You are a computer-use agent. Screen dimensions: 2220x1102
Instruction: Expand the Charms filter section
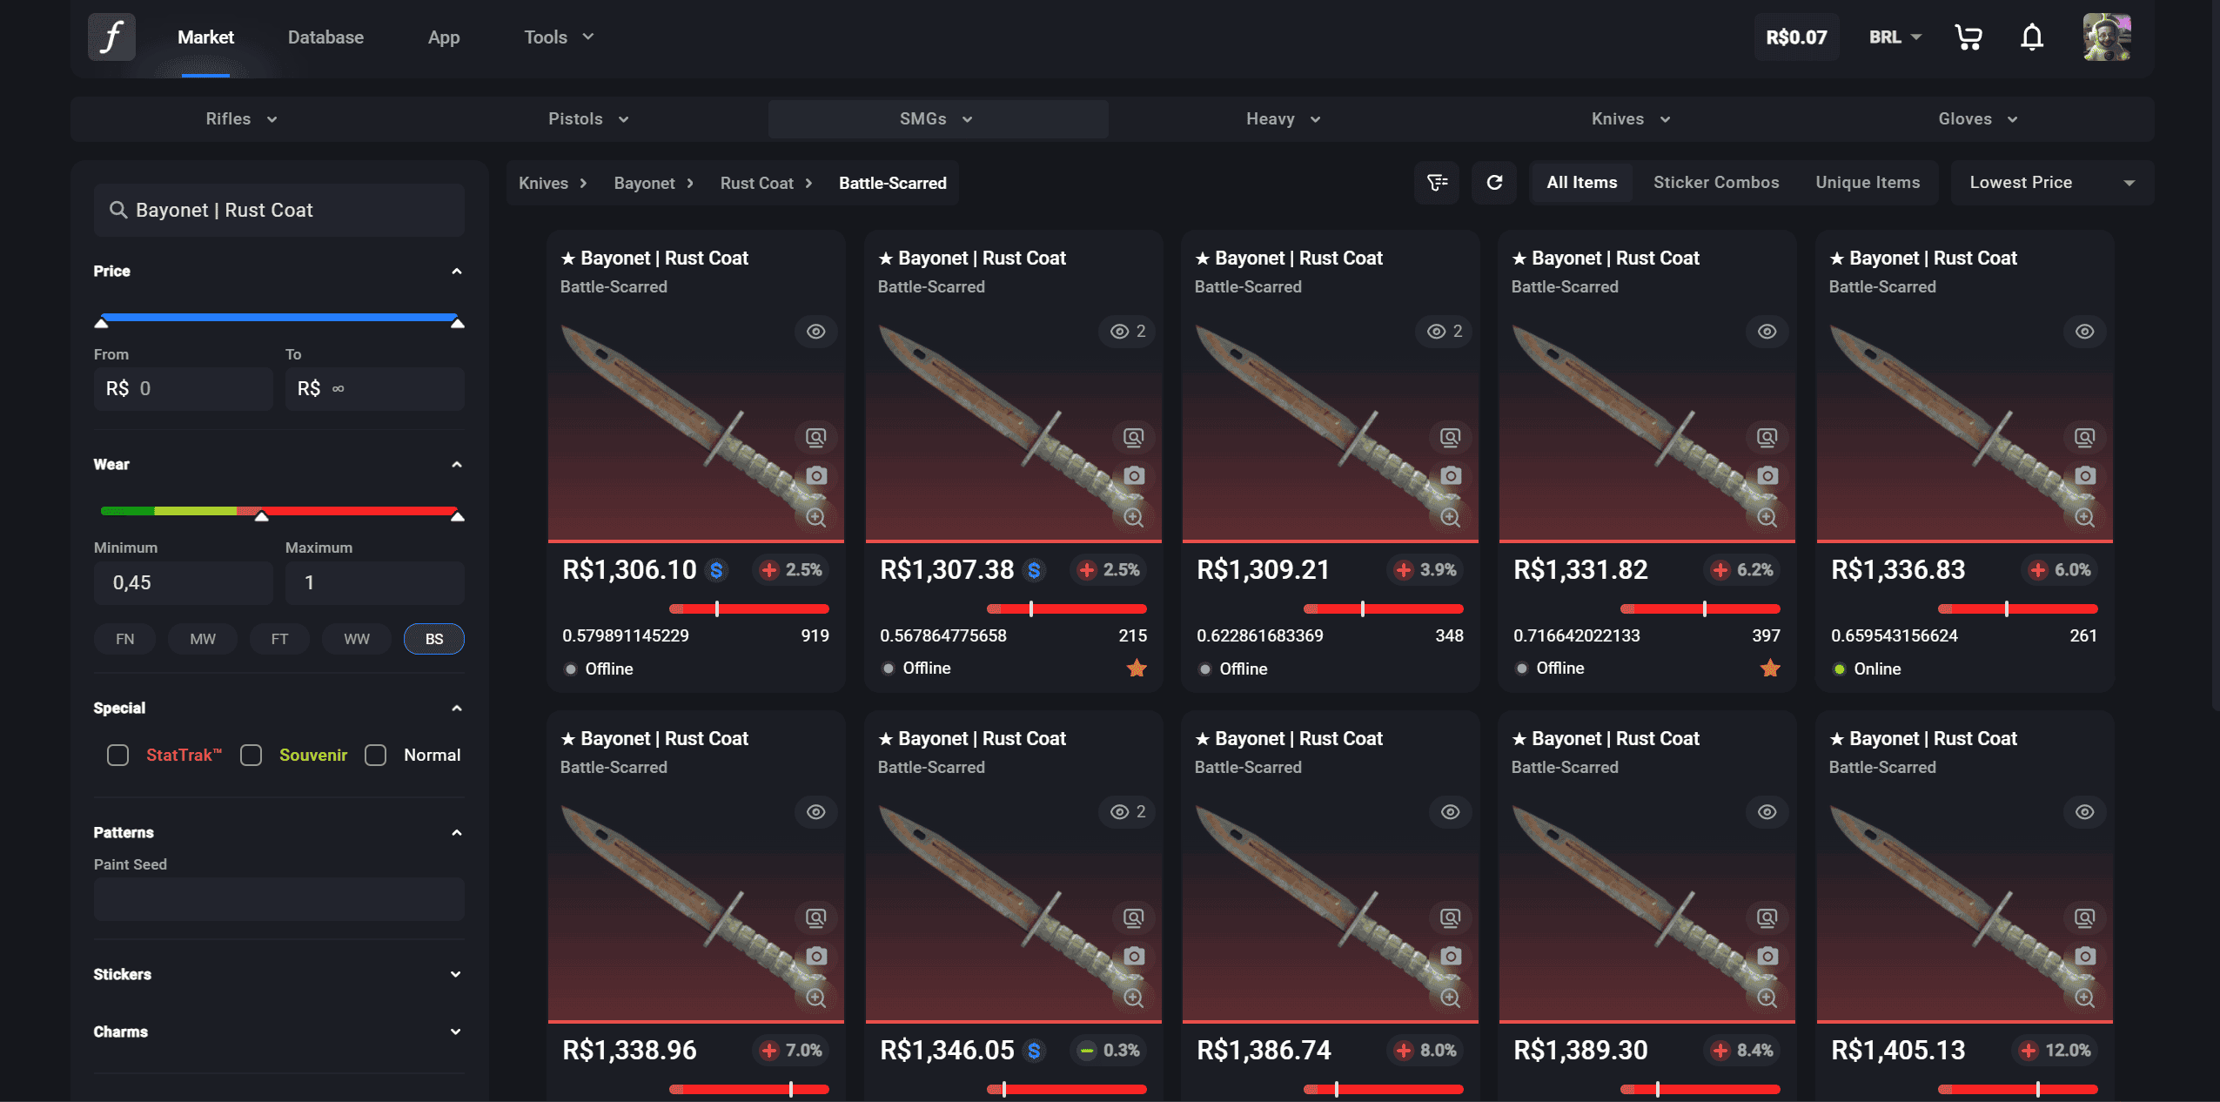point(278,1031)
